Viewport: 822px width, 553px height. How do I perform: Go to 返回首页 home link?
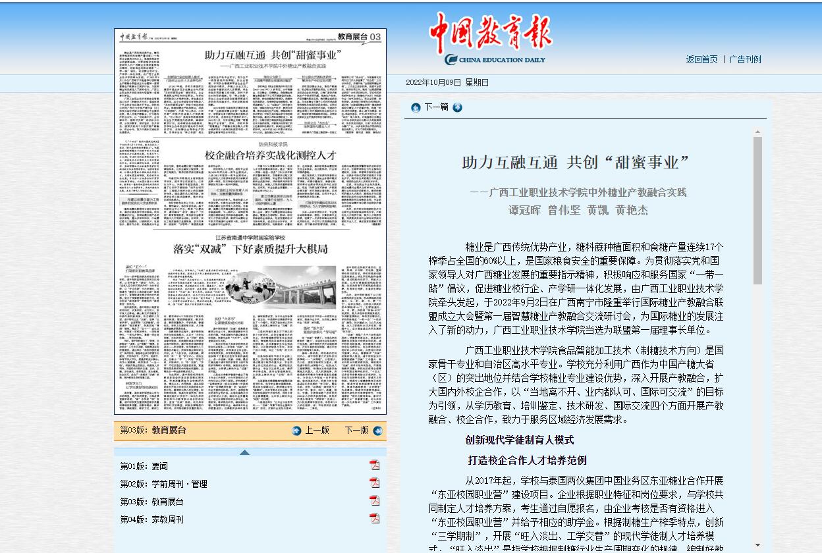tap(701, 59)
